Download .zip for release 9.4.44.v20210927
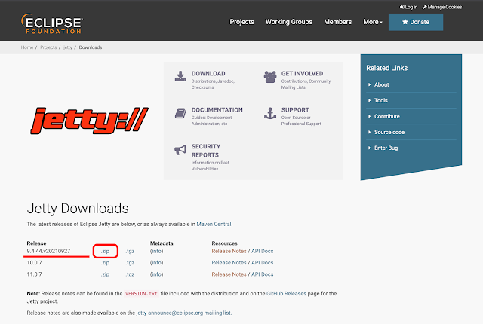 (x=106, y=251)
